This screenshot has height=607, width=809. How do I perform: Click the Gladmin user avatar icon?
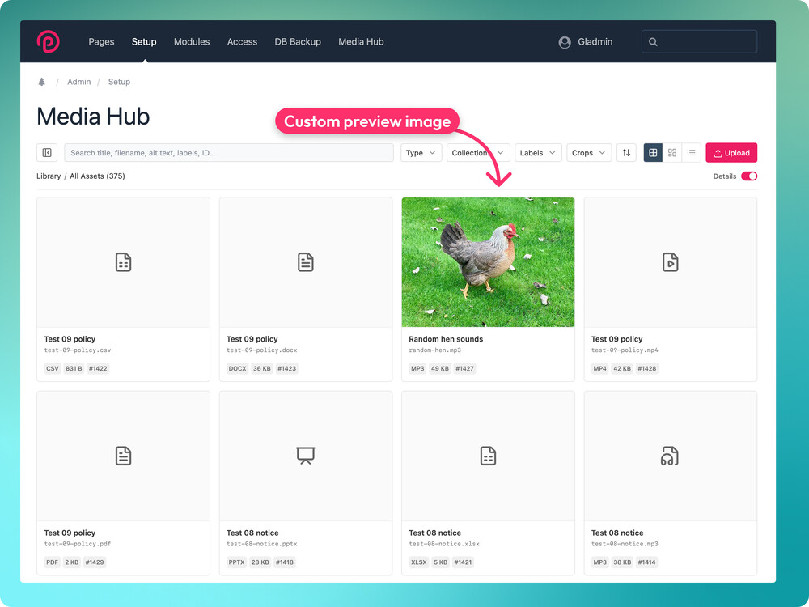point(565,42)
